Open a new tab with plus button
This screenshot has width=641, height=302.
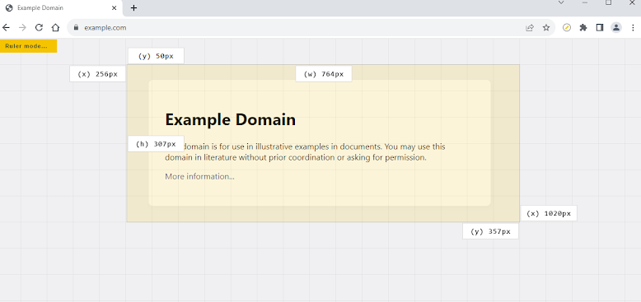click(133, 7)
